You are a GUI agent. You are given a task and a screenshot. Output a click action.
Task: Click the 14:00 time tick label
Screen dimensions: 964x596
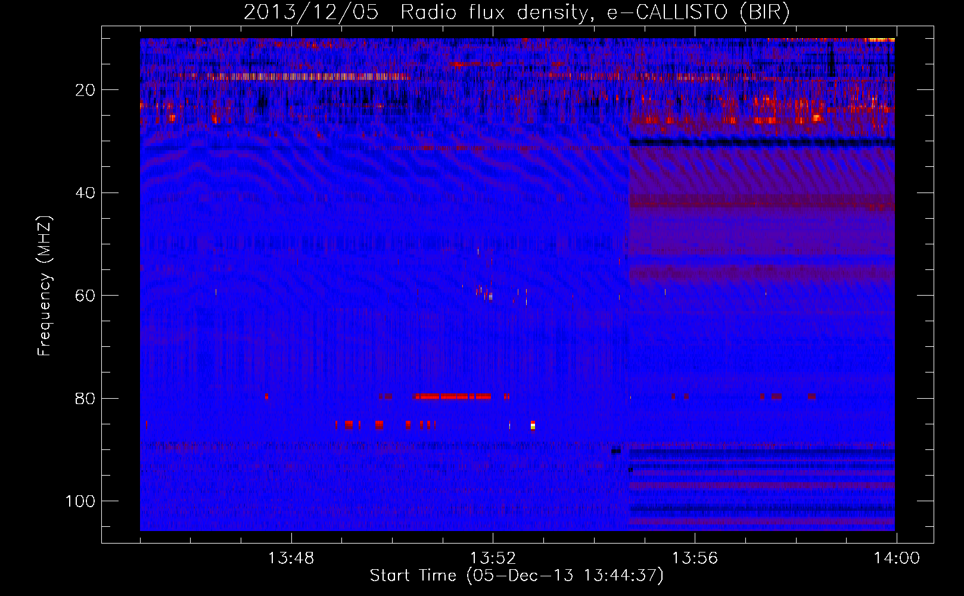pyautogui.click(x=897, y=558)
